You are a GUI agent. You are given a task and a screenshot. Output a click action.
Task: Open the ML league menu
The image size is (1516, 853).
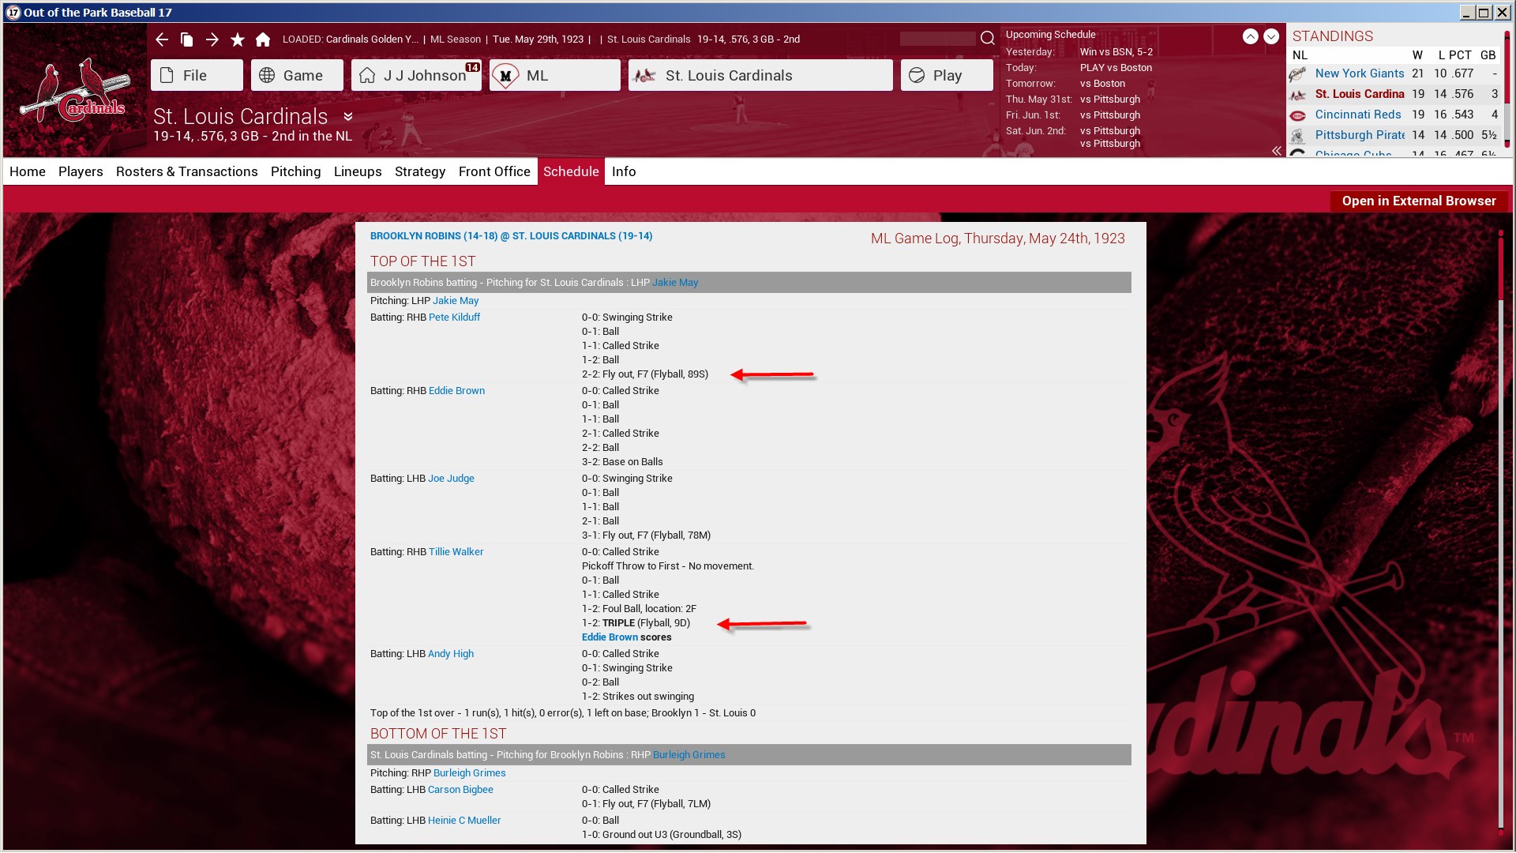pyautogui.click(x=554, y=75)
